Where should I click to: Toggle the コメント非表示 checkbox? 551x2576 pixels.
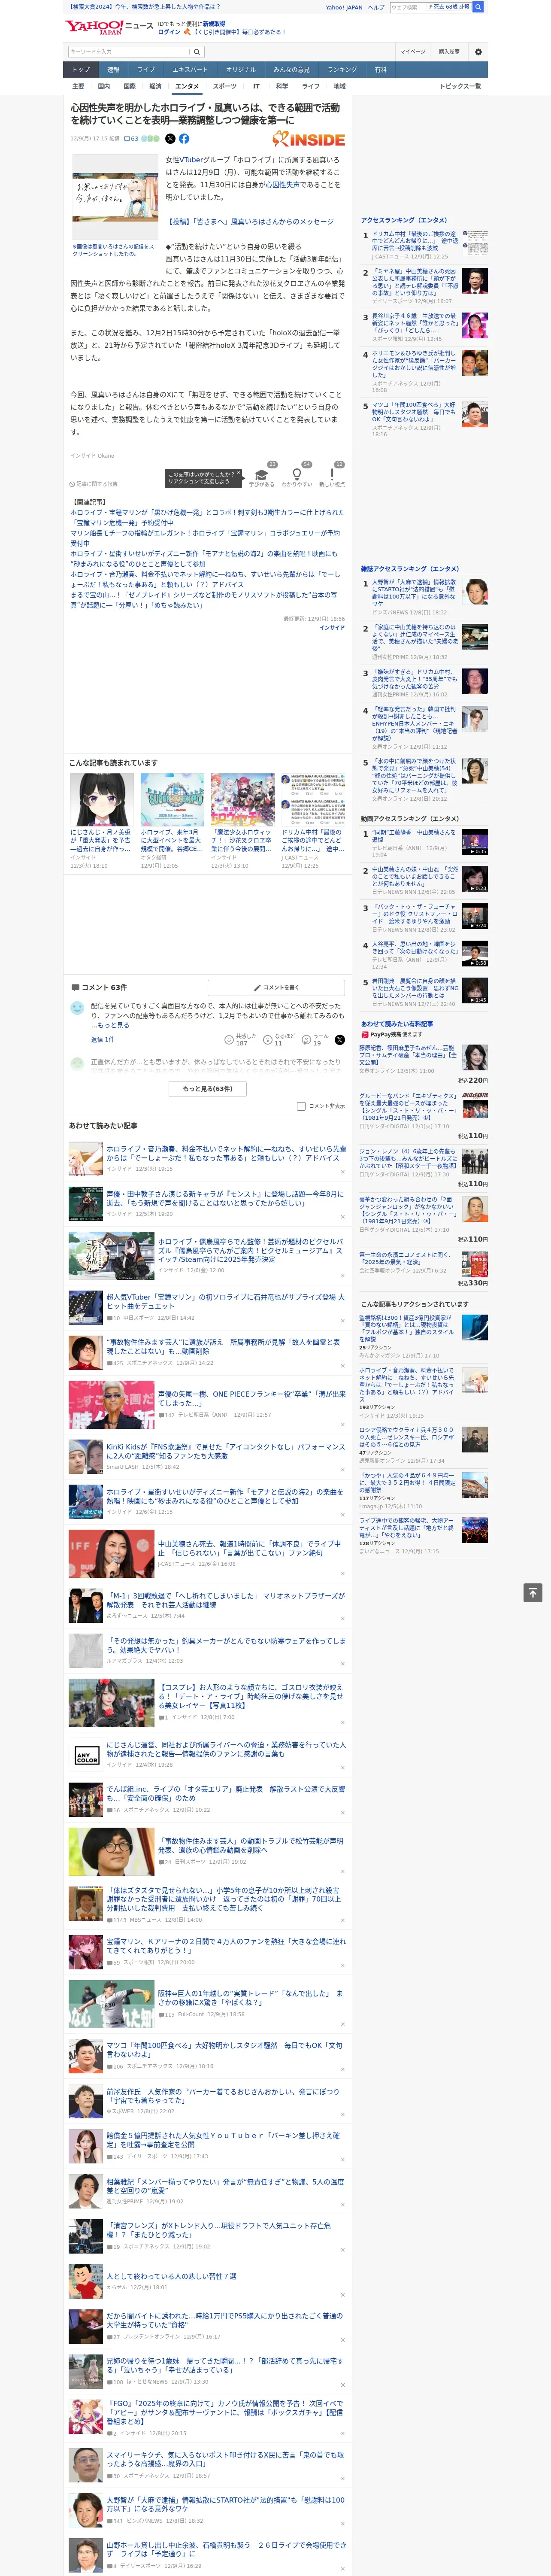[301, 1106]
